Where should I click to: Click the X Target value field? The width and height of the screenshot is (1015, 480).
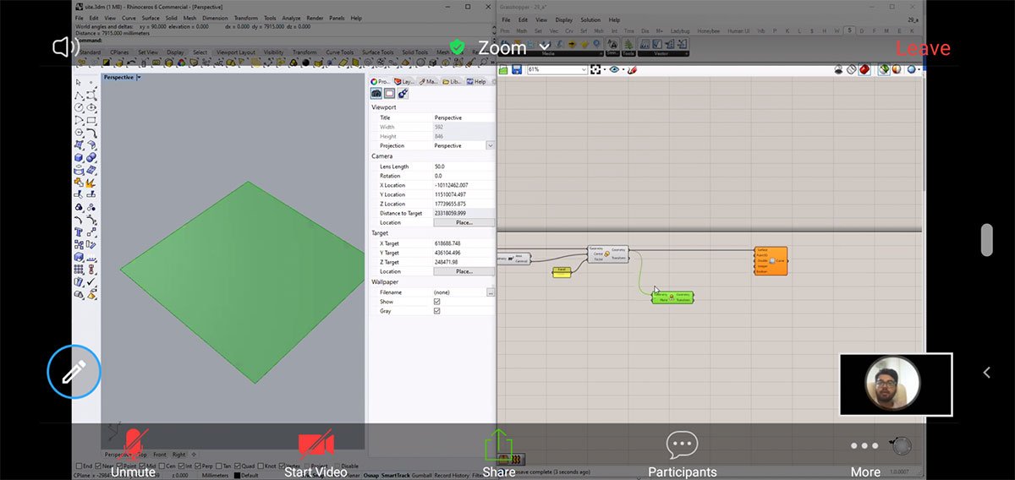coord(464,243)
